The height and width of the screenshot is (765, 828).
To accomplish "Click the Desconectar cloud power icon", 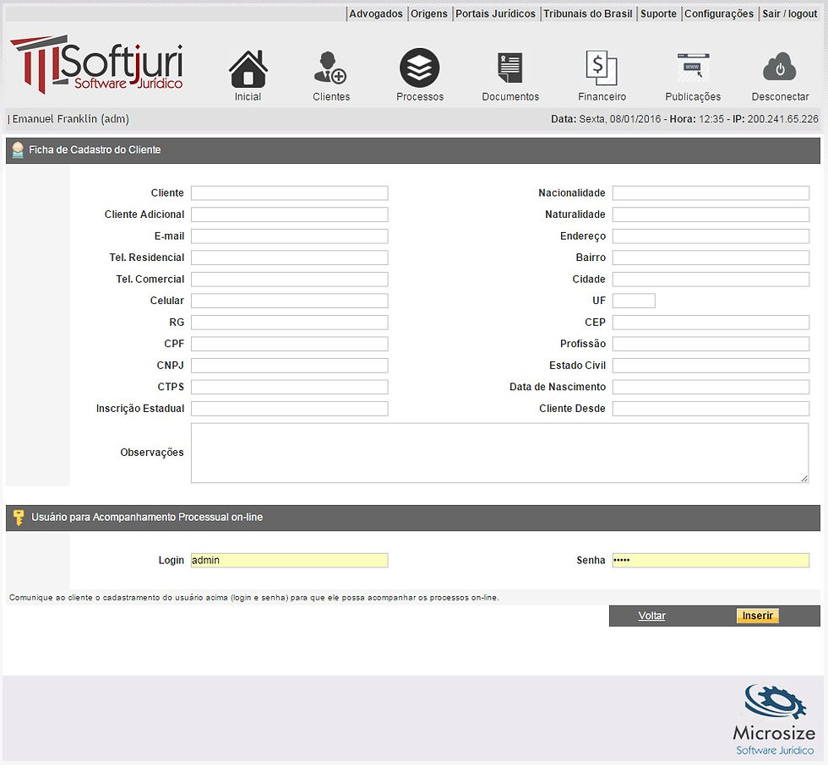I will click(x=779, y=67).
